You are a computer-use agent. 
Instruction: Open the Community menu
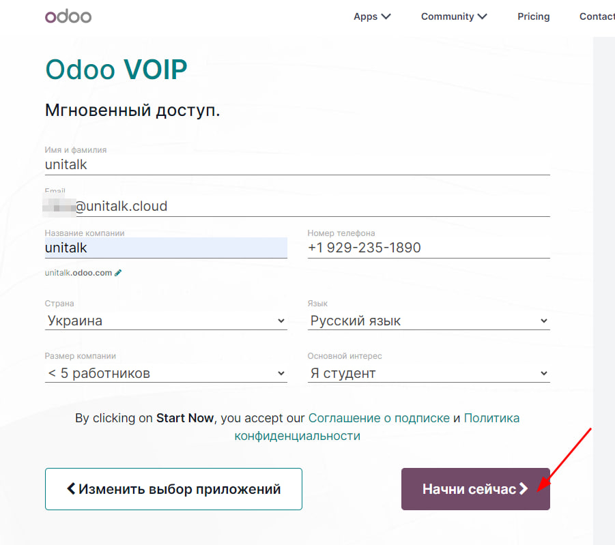tap(453, 16)
